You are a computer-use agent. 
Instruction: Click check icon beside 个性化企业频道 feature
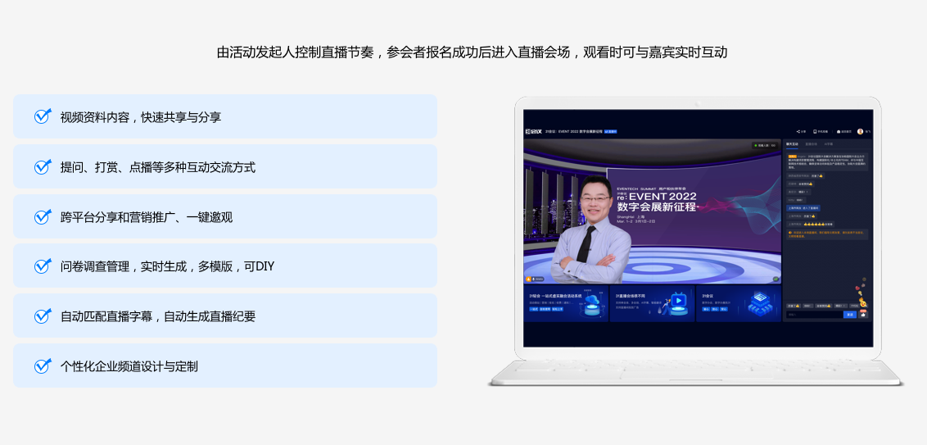click(42, 366)
